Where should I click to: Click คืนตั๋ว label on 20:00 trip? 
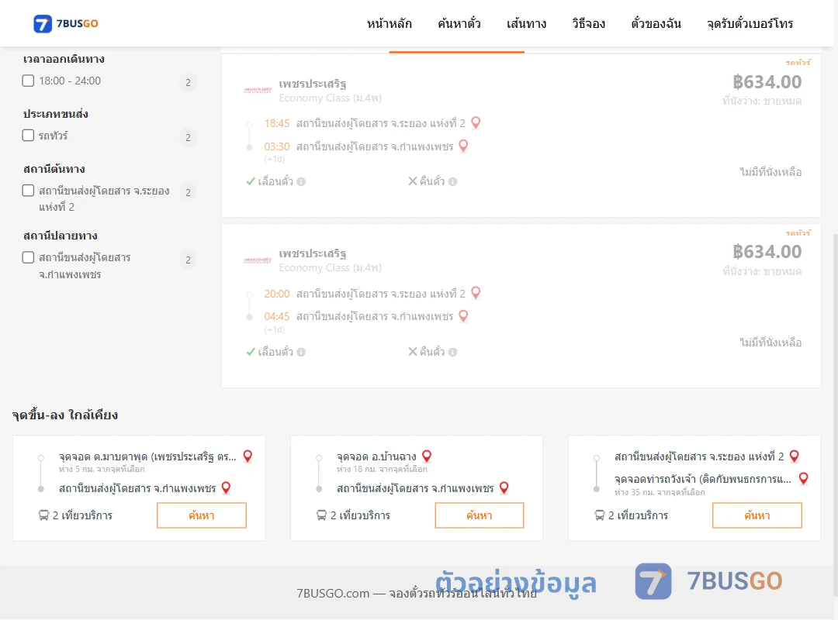point(432,352)
